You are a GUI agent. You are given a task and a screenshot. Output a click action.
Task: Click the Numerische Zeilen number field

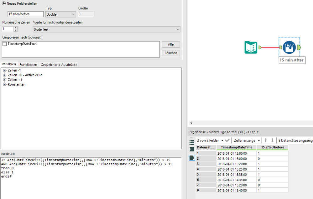point(8,29)
